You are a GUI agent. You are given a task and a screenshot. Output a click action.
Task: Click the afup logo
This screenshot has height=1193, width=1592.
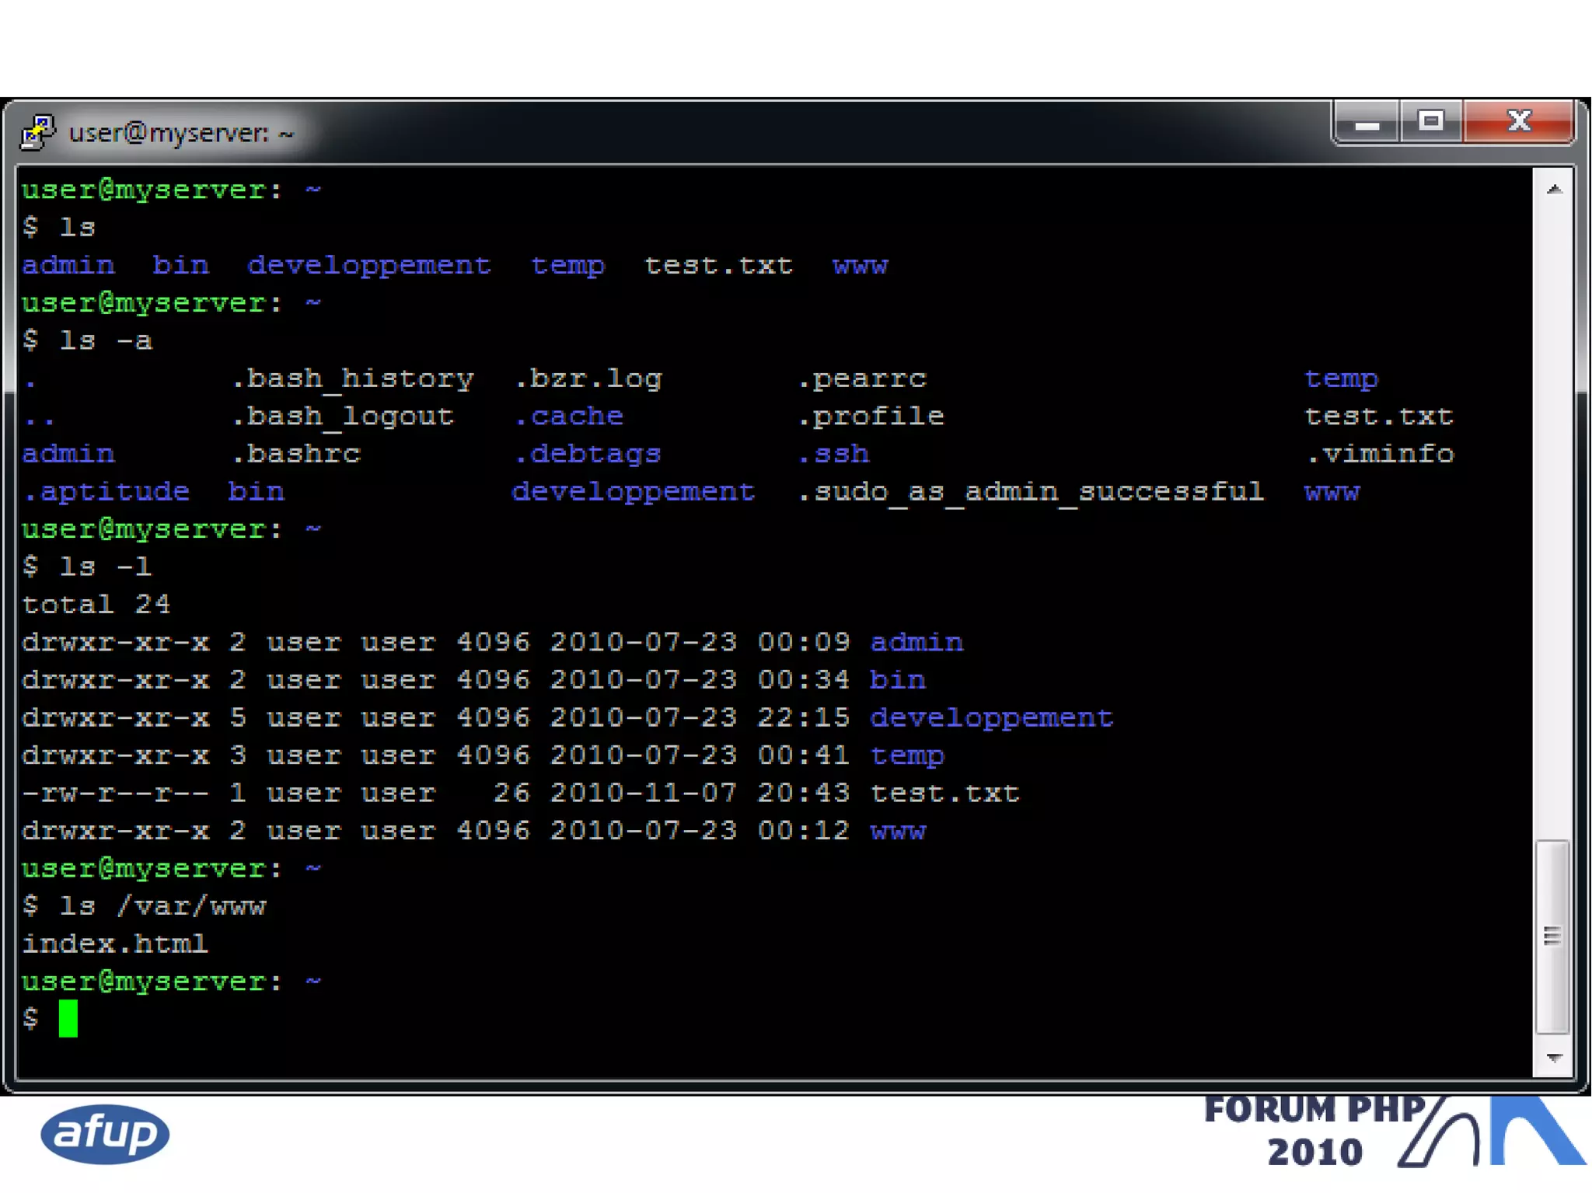click(x=105, y=1134)
